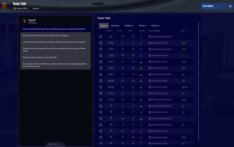Switch to the Defenders tab

point(115,26)
